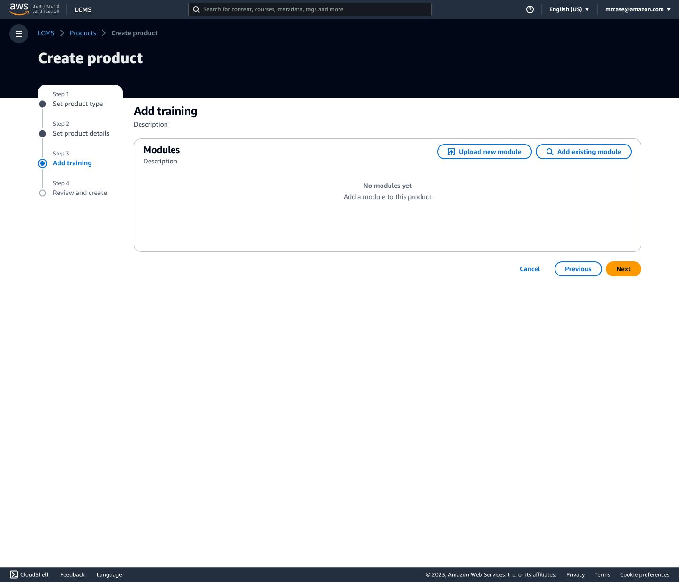Viewport: 679px width, 582px height.
Task: Click the upload icon on Upload new module
Action: coord(450,152)
